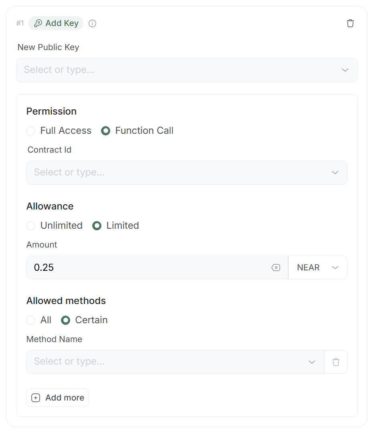Expand the New Public Key dropdown arrow
The image size is (374, 433).
pyautogui.click(x=345, y=70)
